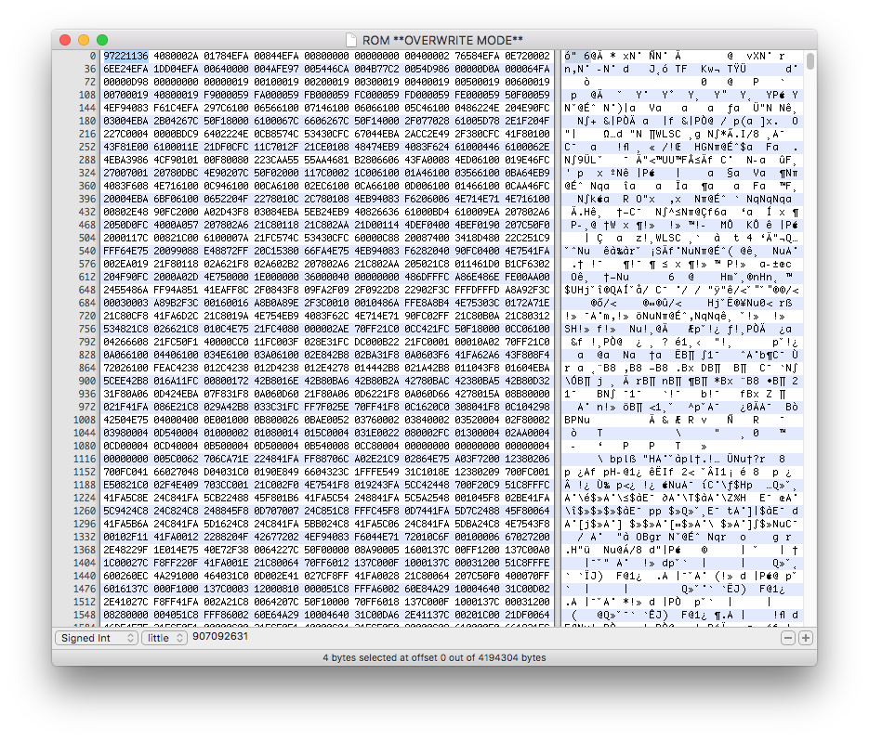Viewport: 869px width, 740px height.
Task: Click line offset number 504
Action: 87,238
